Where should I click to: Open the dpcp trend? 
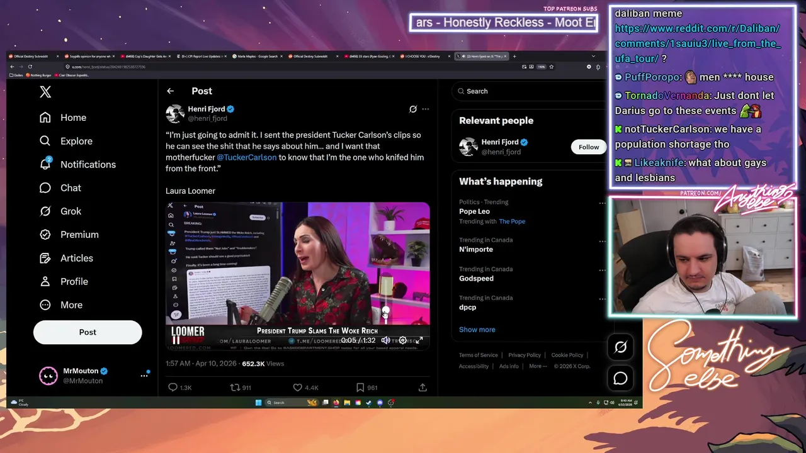467,307
